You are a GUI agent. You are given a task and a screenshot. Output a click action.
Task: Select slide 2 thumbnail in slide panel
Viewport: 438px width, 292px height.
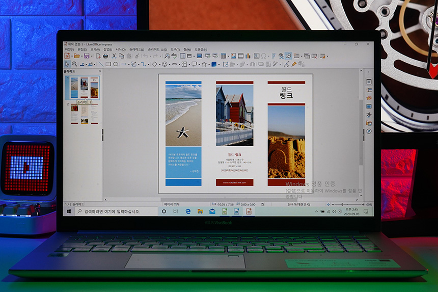(x=84, y=114)
